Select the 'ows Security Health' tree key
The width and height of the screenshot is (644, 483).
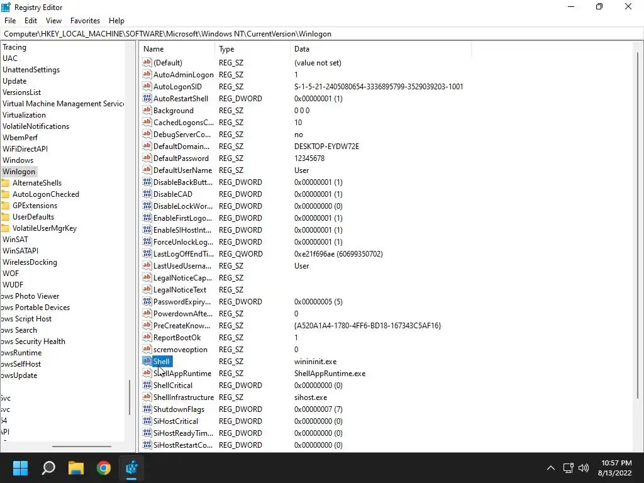point(33,341)
